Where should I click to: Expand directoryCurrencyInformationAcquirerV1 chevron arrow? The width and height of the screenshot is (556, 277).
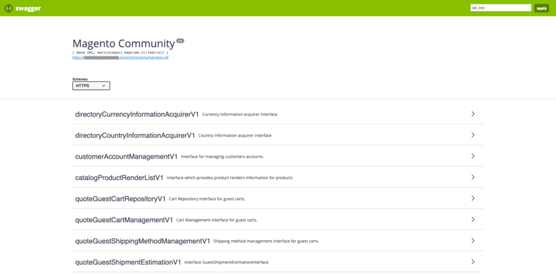coord(473,114)
